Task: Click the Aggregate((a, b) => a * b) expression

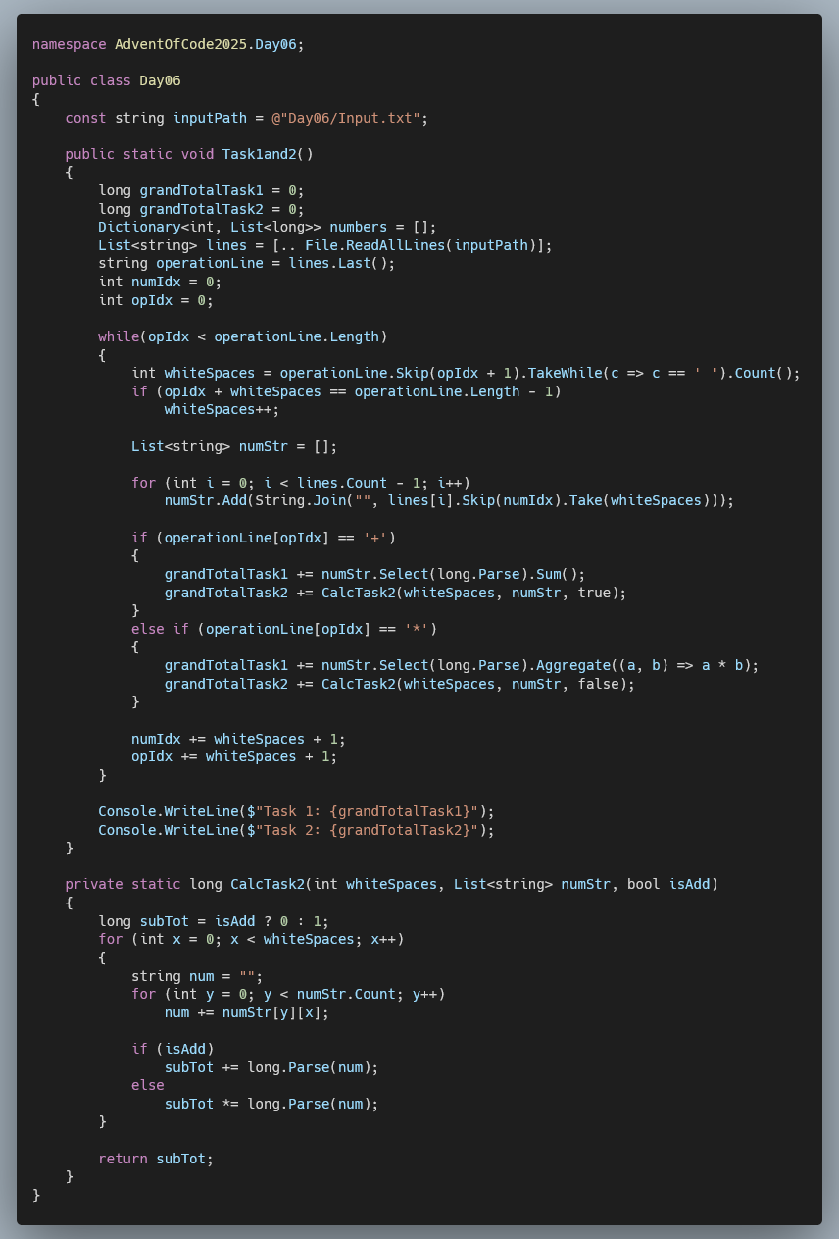Action: [643, 665]
